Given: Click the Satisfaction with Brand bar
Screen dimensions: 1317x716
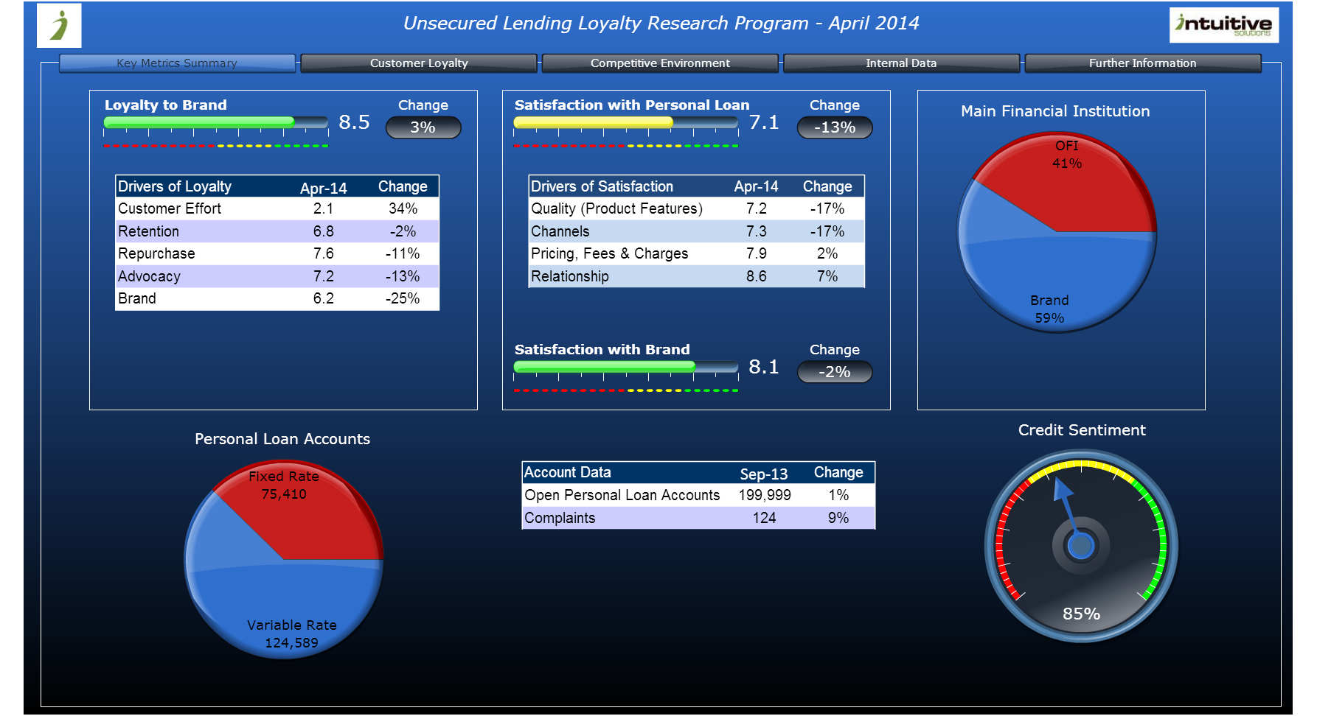Looking at the screenshot, I should pos(625,367).
